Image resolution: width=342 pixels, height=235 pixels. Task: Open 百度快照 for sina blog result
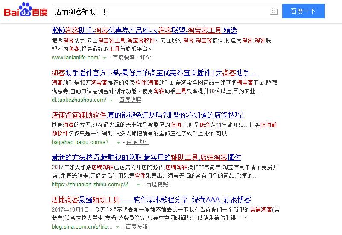(137, 227)
